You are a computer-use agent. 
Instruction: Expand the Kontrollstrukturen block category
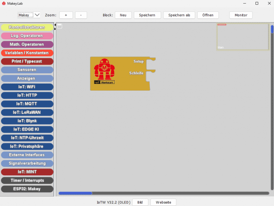[27, 27]
